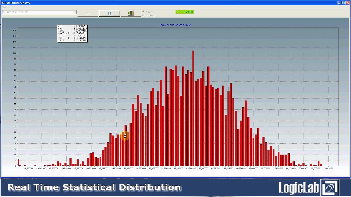Click the play button in the toolbar
The image size is (351, 197).
[88, 13]
